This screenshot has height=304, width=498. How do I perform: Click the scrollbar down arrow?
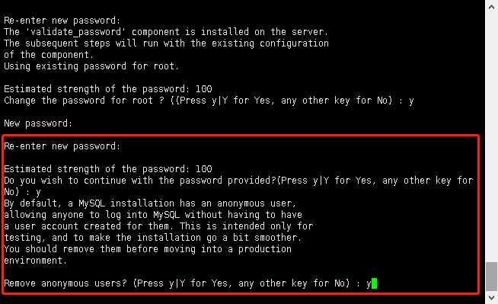(491, 298)
